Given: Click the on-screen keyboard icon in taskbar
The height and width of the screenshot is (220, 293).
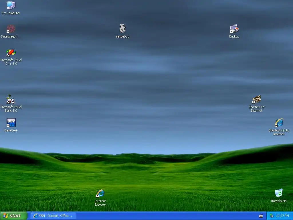Looking at the screenshot, I should click(x=261, y=216).
